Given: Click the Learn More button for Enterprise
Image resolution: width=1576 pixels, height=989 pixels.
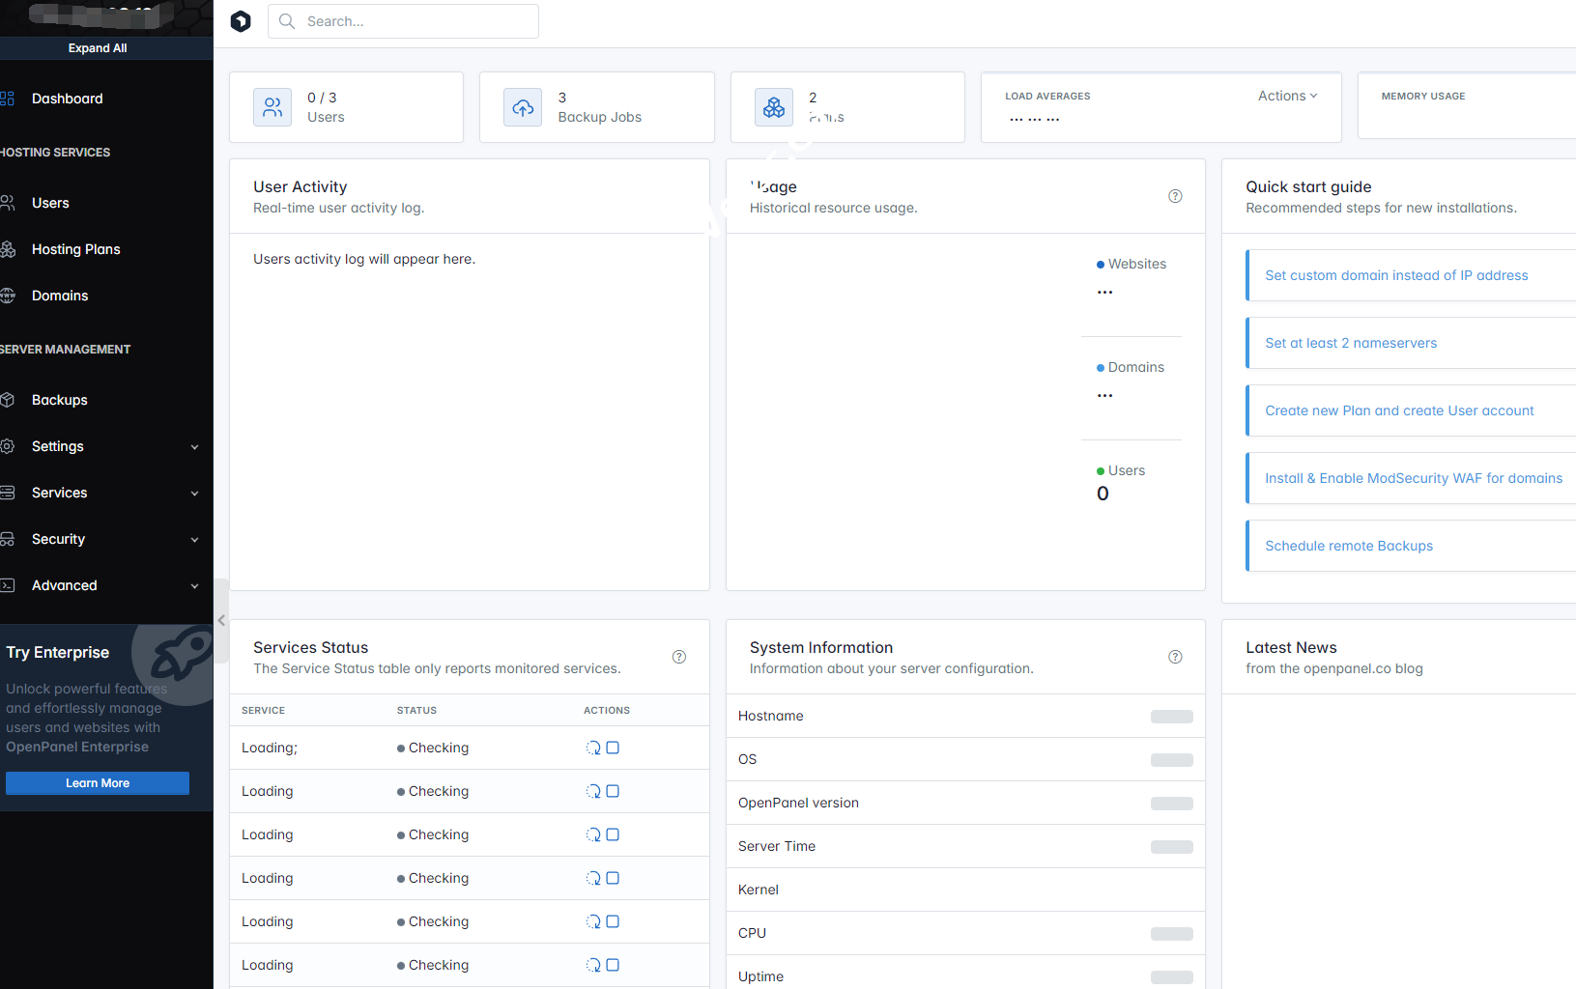Looking at the screenshot, I should pos(98,783).
